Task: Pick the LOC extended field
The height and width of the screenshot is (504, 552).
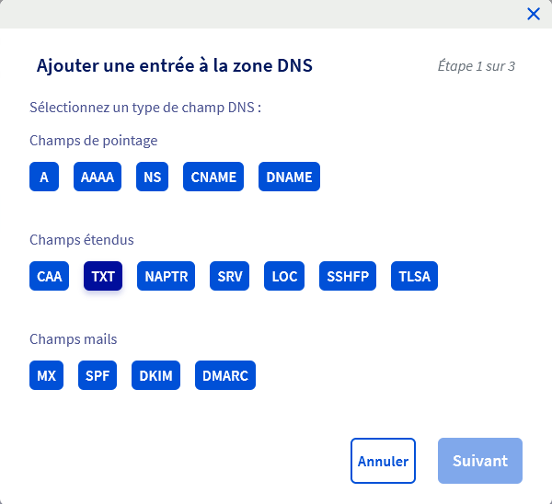Action: [x=285, y=276]
